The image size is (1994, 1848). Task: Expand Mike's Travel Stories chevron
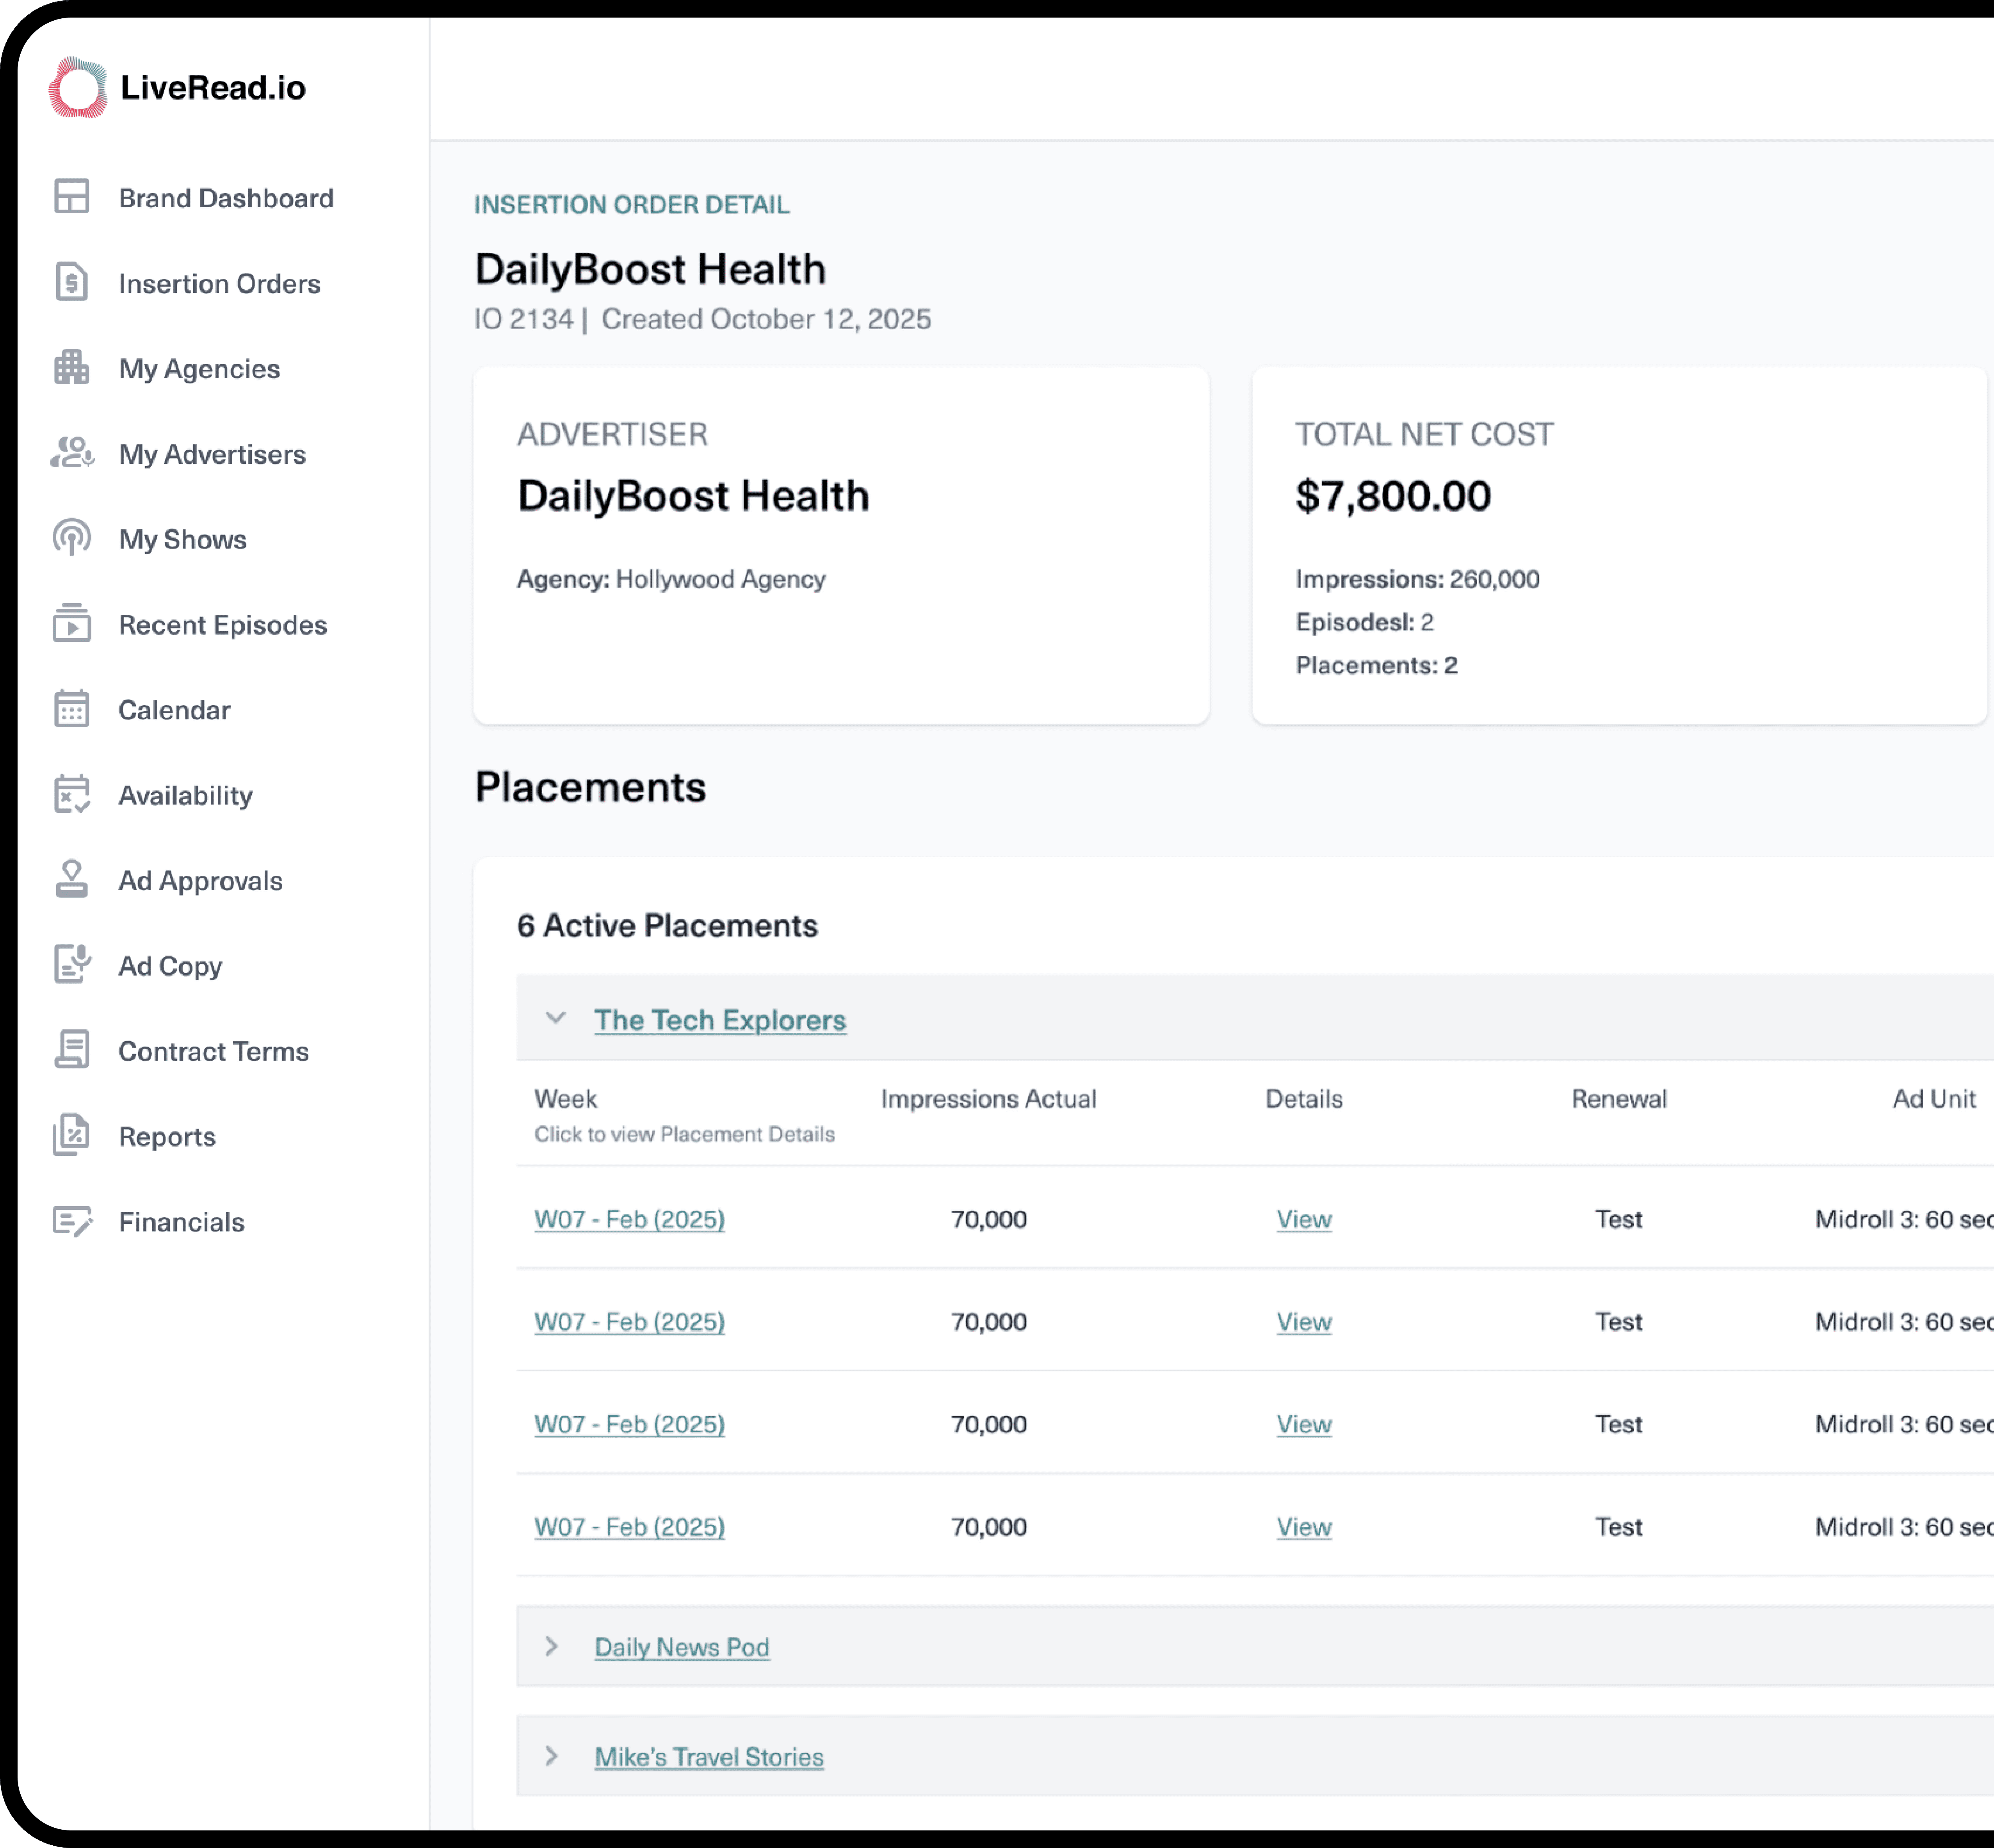[551, 1756]
